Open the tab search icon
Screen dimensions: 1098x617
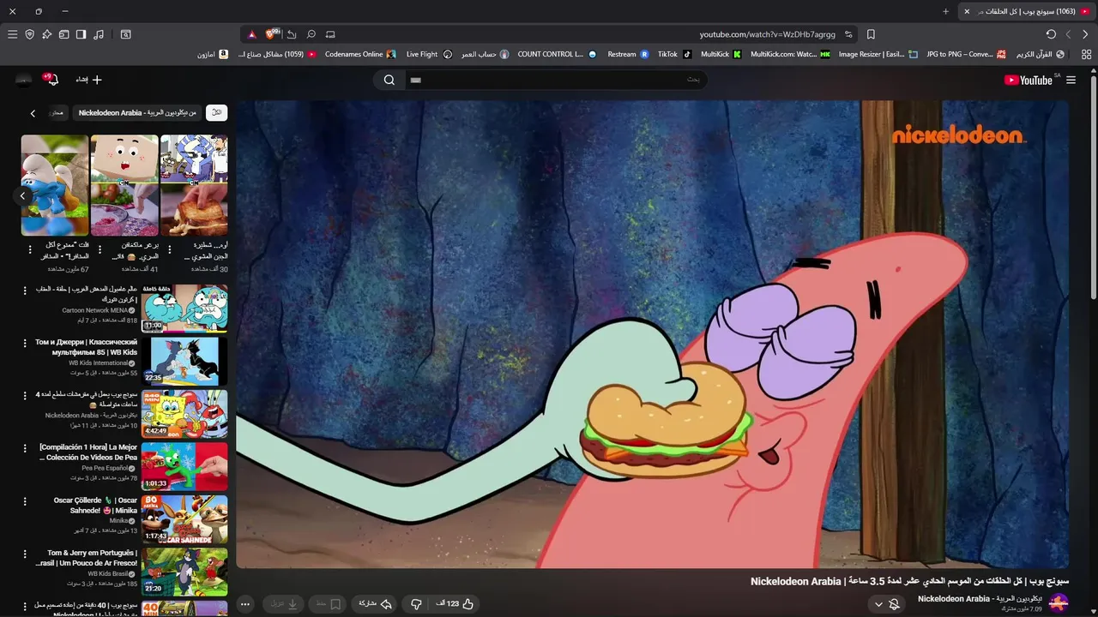pyautogui.click(x=126, y=34)
